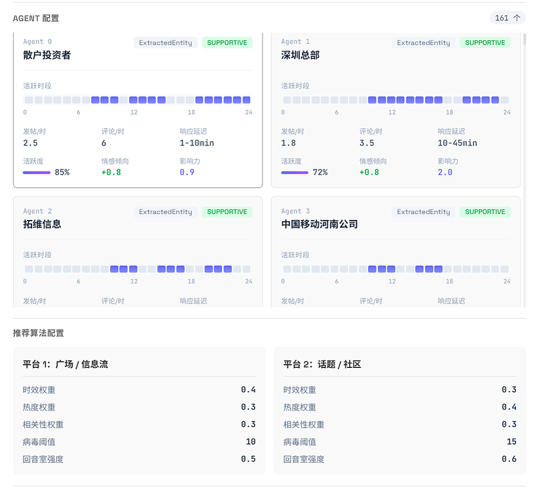539x491 pixels.
Task: Select 拓维信息 activity timeline strip
Action: tap(138, 269)
